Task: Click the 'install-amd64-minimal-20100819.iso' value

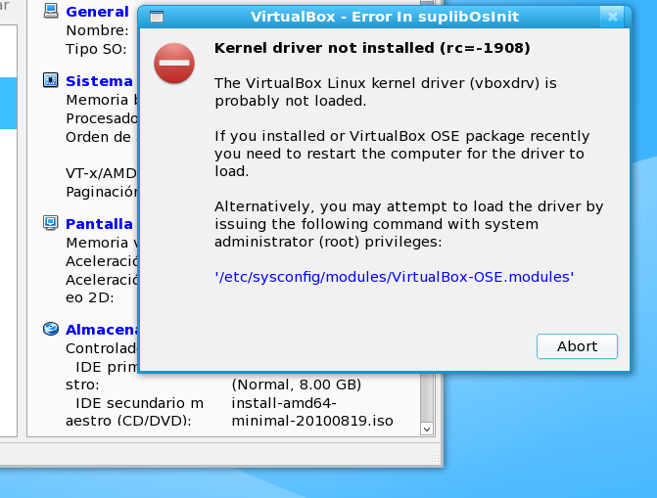Action: pos(312,412)
